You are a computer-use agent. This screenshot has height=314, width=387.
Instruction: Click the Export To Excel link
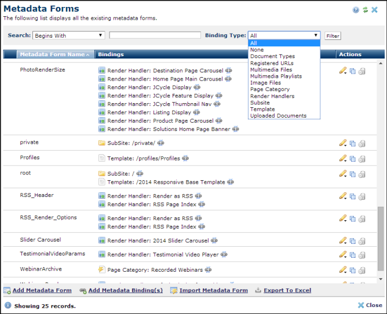pyautogui.click(x=287, y=290)
